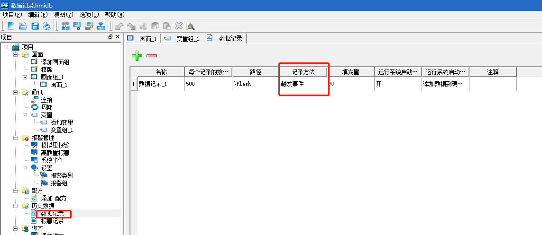Select 报警类别 under 设置
This screenshot has width=542, height=235.
pyautogui.click(x=62, y=176)
